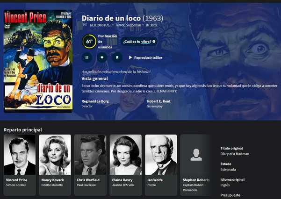The image size is (281, 199).
Task: Click the Stephen Roberts name link
Action: tap(196, 180)
